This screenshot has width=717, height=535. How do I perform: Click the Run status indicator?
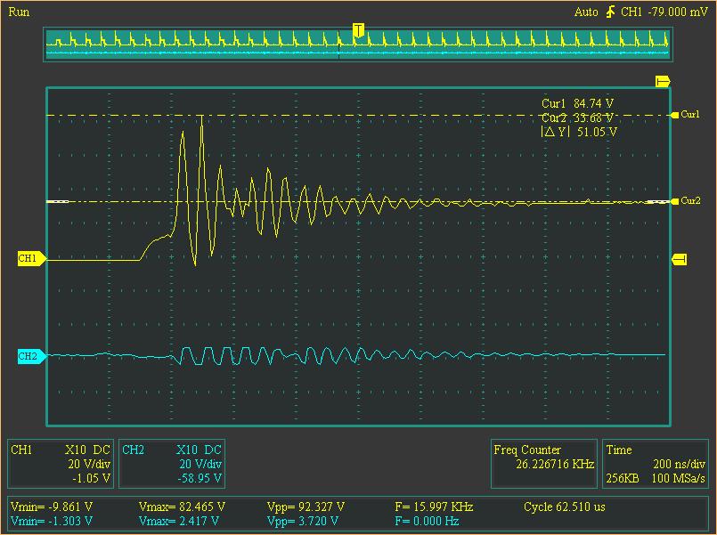coord(18,12)
